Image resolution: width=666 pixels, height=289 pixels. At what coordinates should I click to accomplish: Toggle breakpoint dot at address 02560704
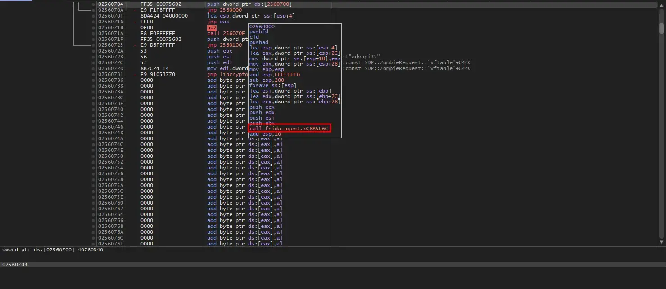coord(93,4)
